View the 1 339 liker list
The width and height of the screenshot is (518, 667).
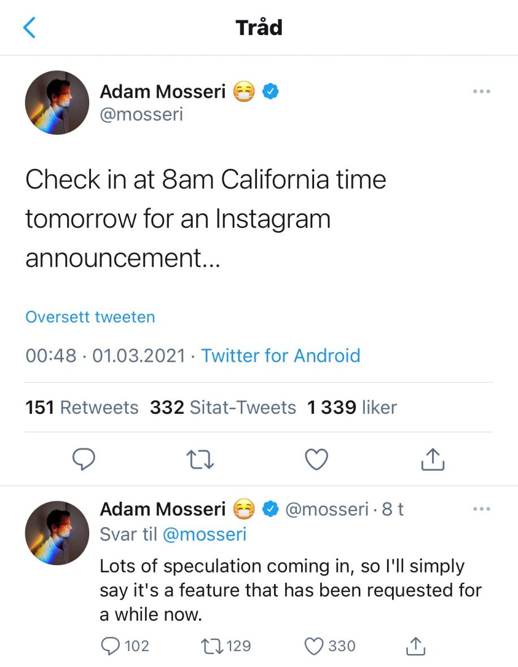(x=352, y=407)
